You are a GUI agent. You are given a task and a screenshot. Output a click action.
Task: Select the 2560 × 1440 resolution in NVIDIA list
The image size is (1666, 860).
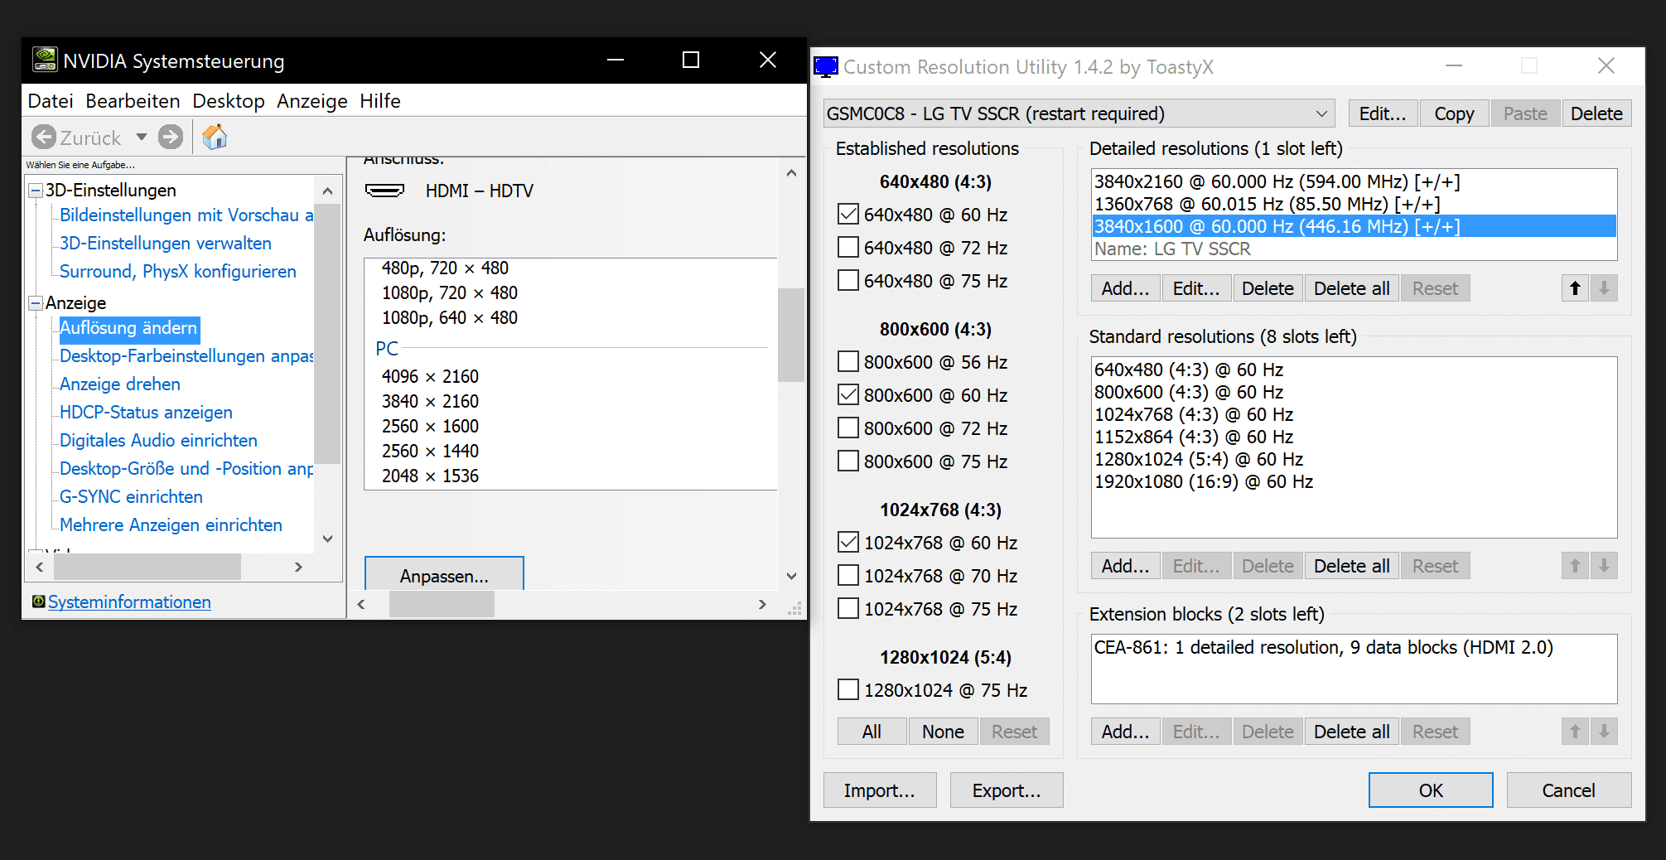point(430,451)
